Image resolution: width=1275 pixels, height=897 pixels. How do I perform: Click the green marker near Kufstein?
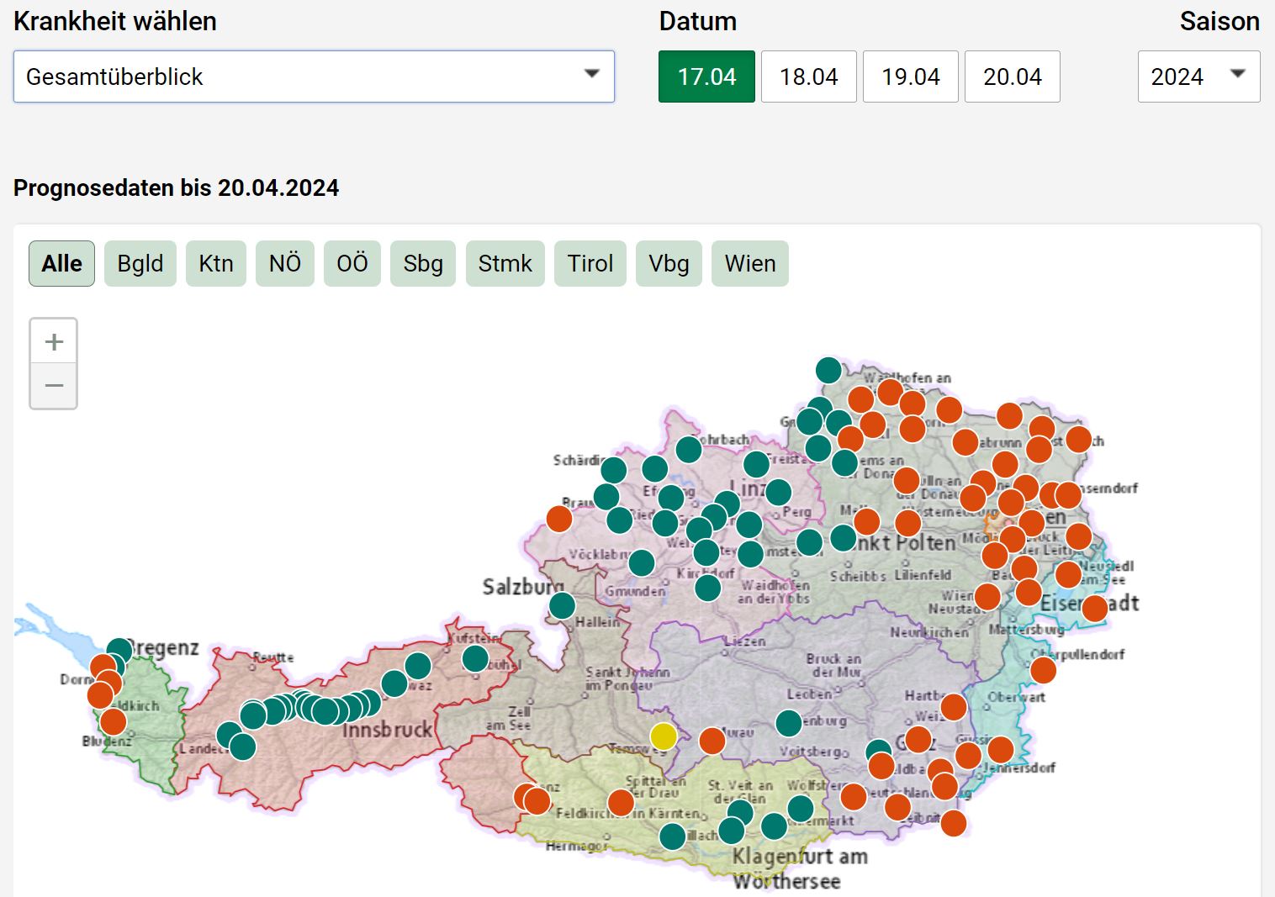pos(475,658)
